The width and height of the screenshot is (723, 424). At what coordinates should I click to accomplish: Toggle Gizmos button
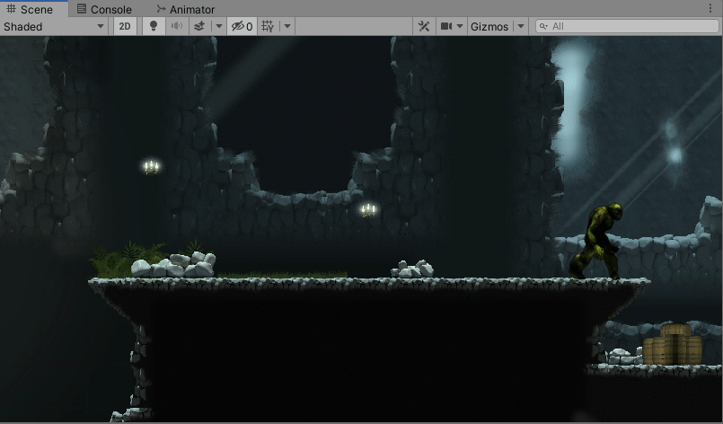tap(489, 26)
